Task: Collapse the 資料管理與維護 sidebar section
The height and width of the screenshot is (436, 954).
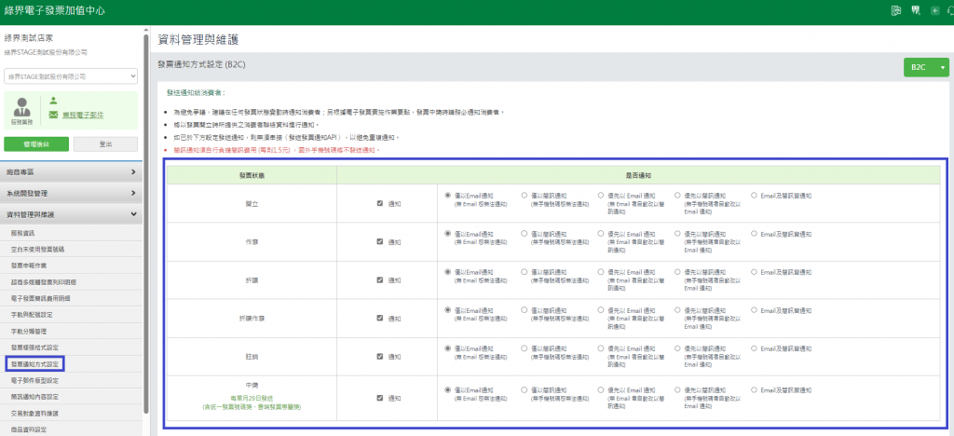Action: click(x=71, y=214)
